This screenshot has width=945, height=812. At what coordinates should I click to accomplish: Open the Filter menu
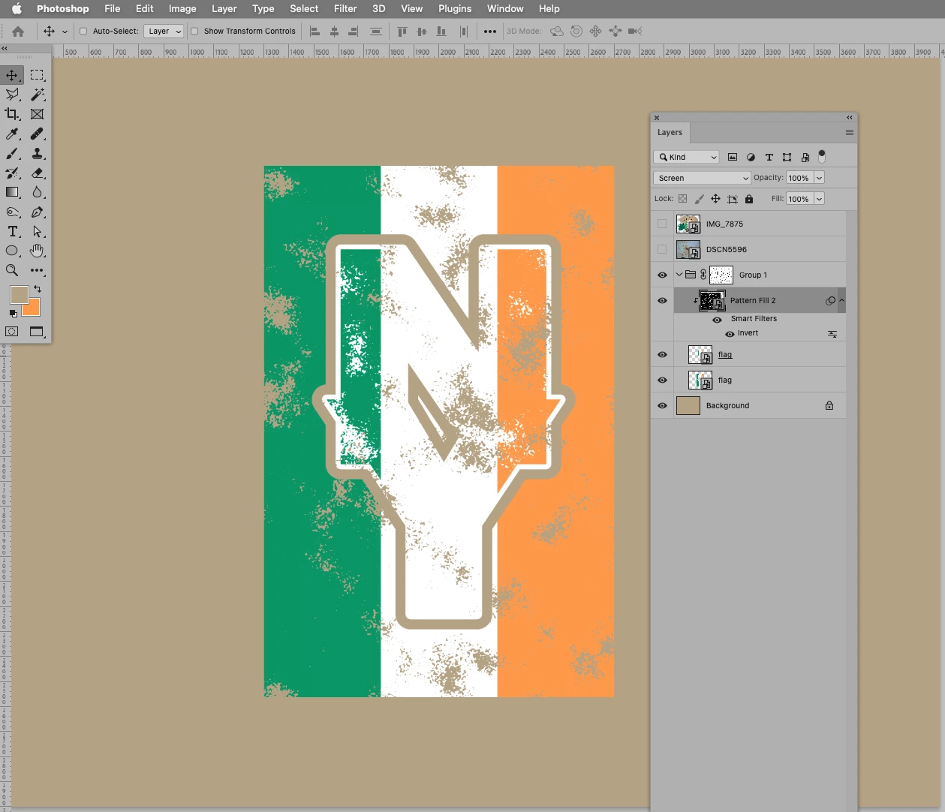(x=345, y=8)
